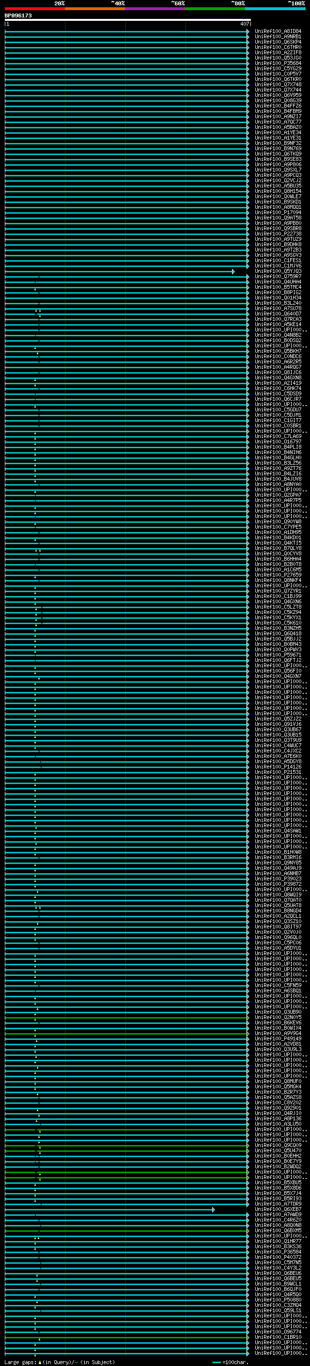Click on UniRef100_O16797 label
This screenshot has height=1366, width=310.
coord(278,442)
